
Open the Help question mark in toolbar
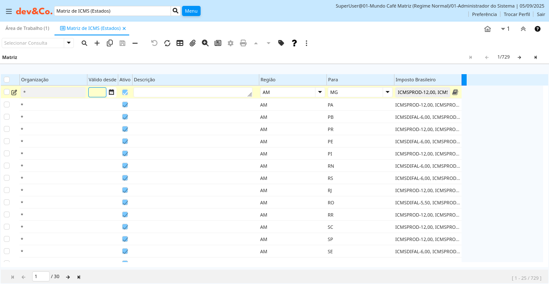(x=294, y=43)
